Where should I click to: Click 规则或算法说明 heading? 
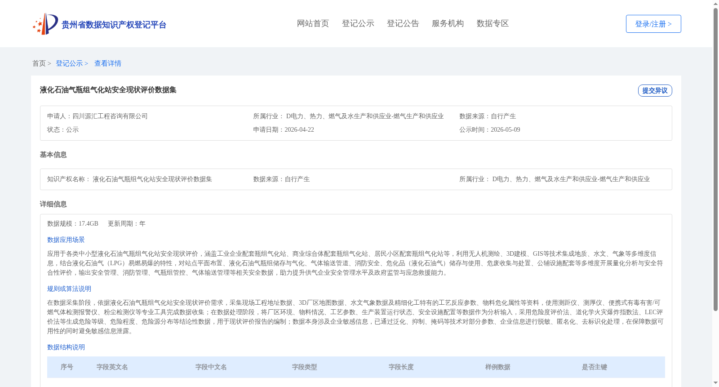[x=69, y=289]
